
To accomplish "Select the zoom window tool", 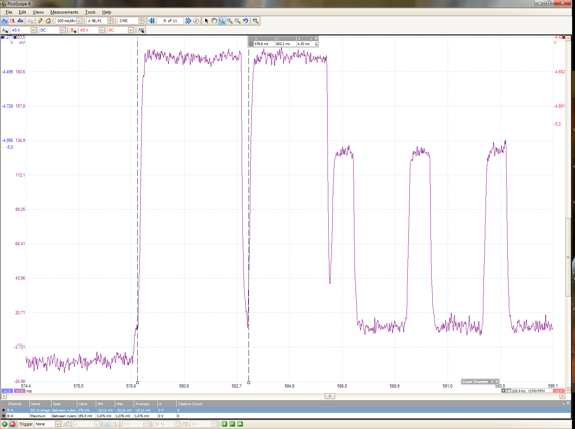I will pos(222,21).
